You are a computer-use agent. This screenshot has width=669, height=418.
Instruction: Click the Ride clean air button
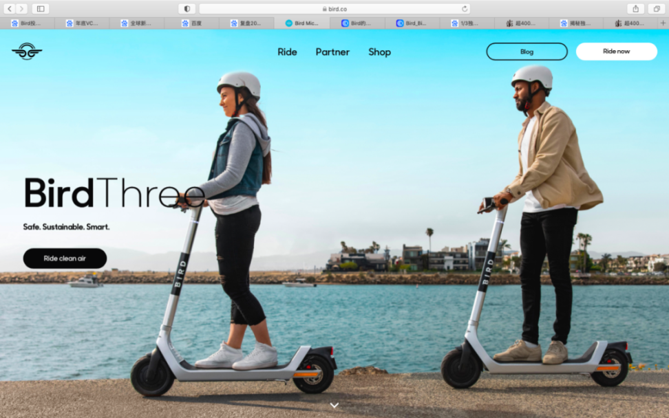click(65, 258)
